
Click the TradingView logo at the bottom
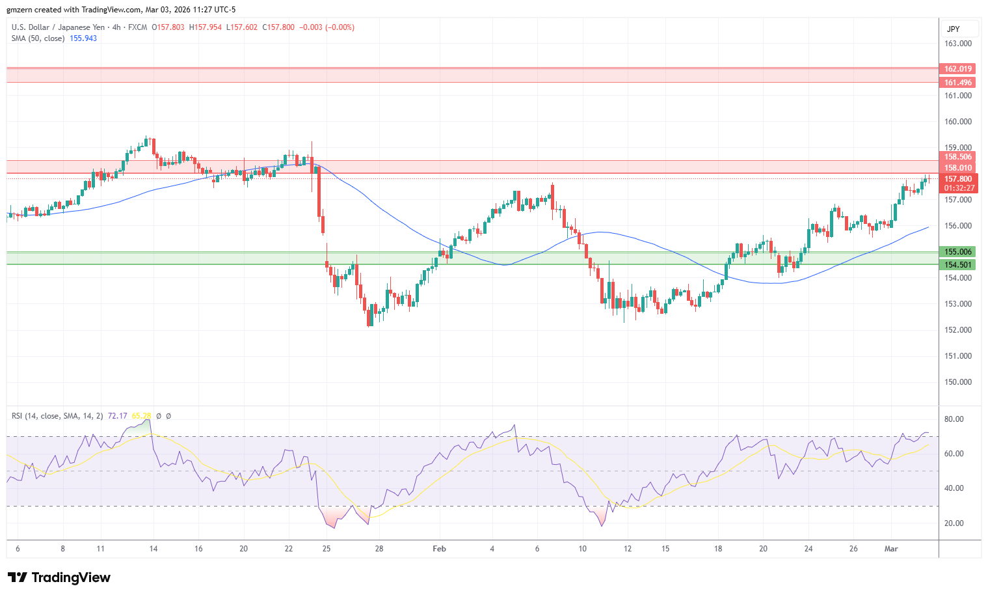59,577
